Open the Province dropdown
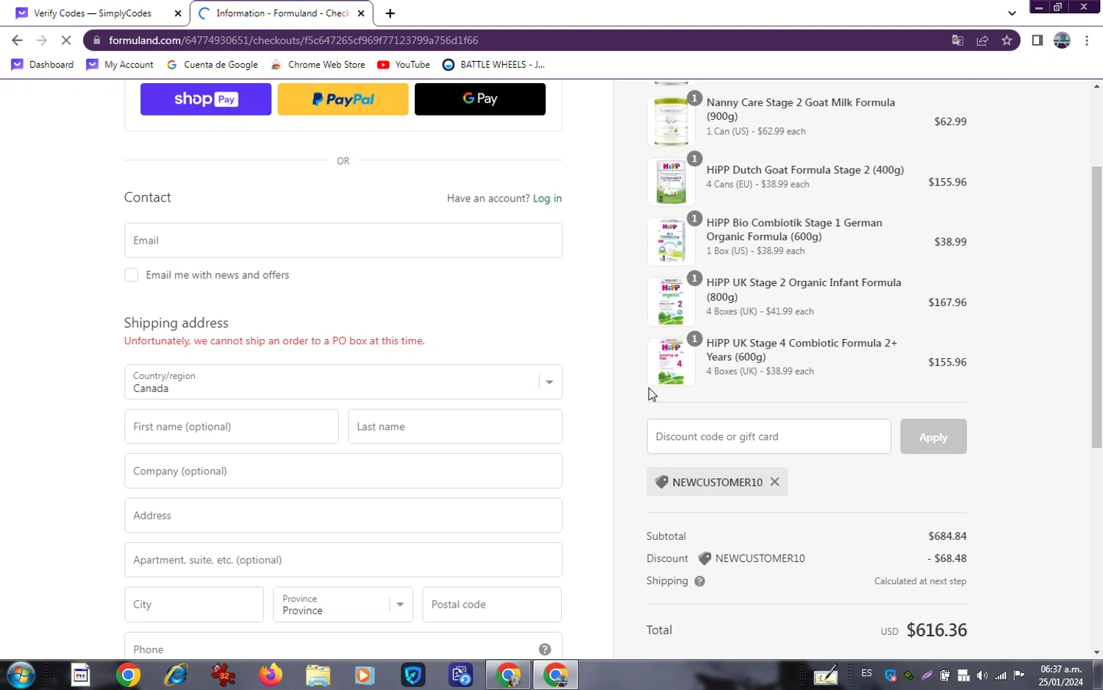The image size is (1103, 690). click(x=343, y=605)
